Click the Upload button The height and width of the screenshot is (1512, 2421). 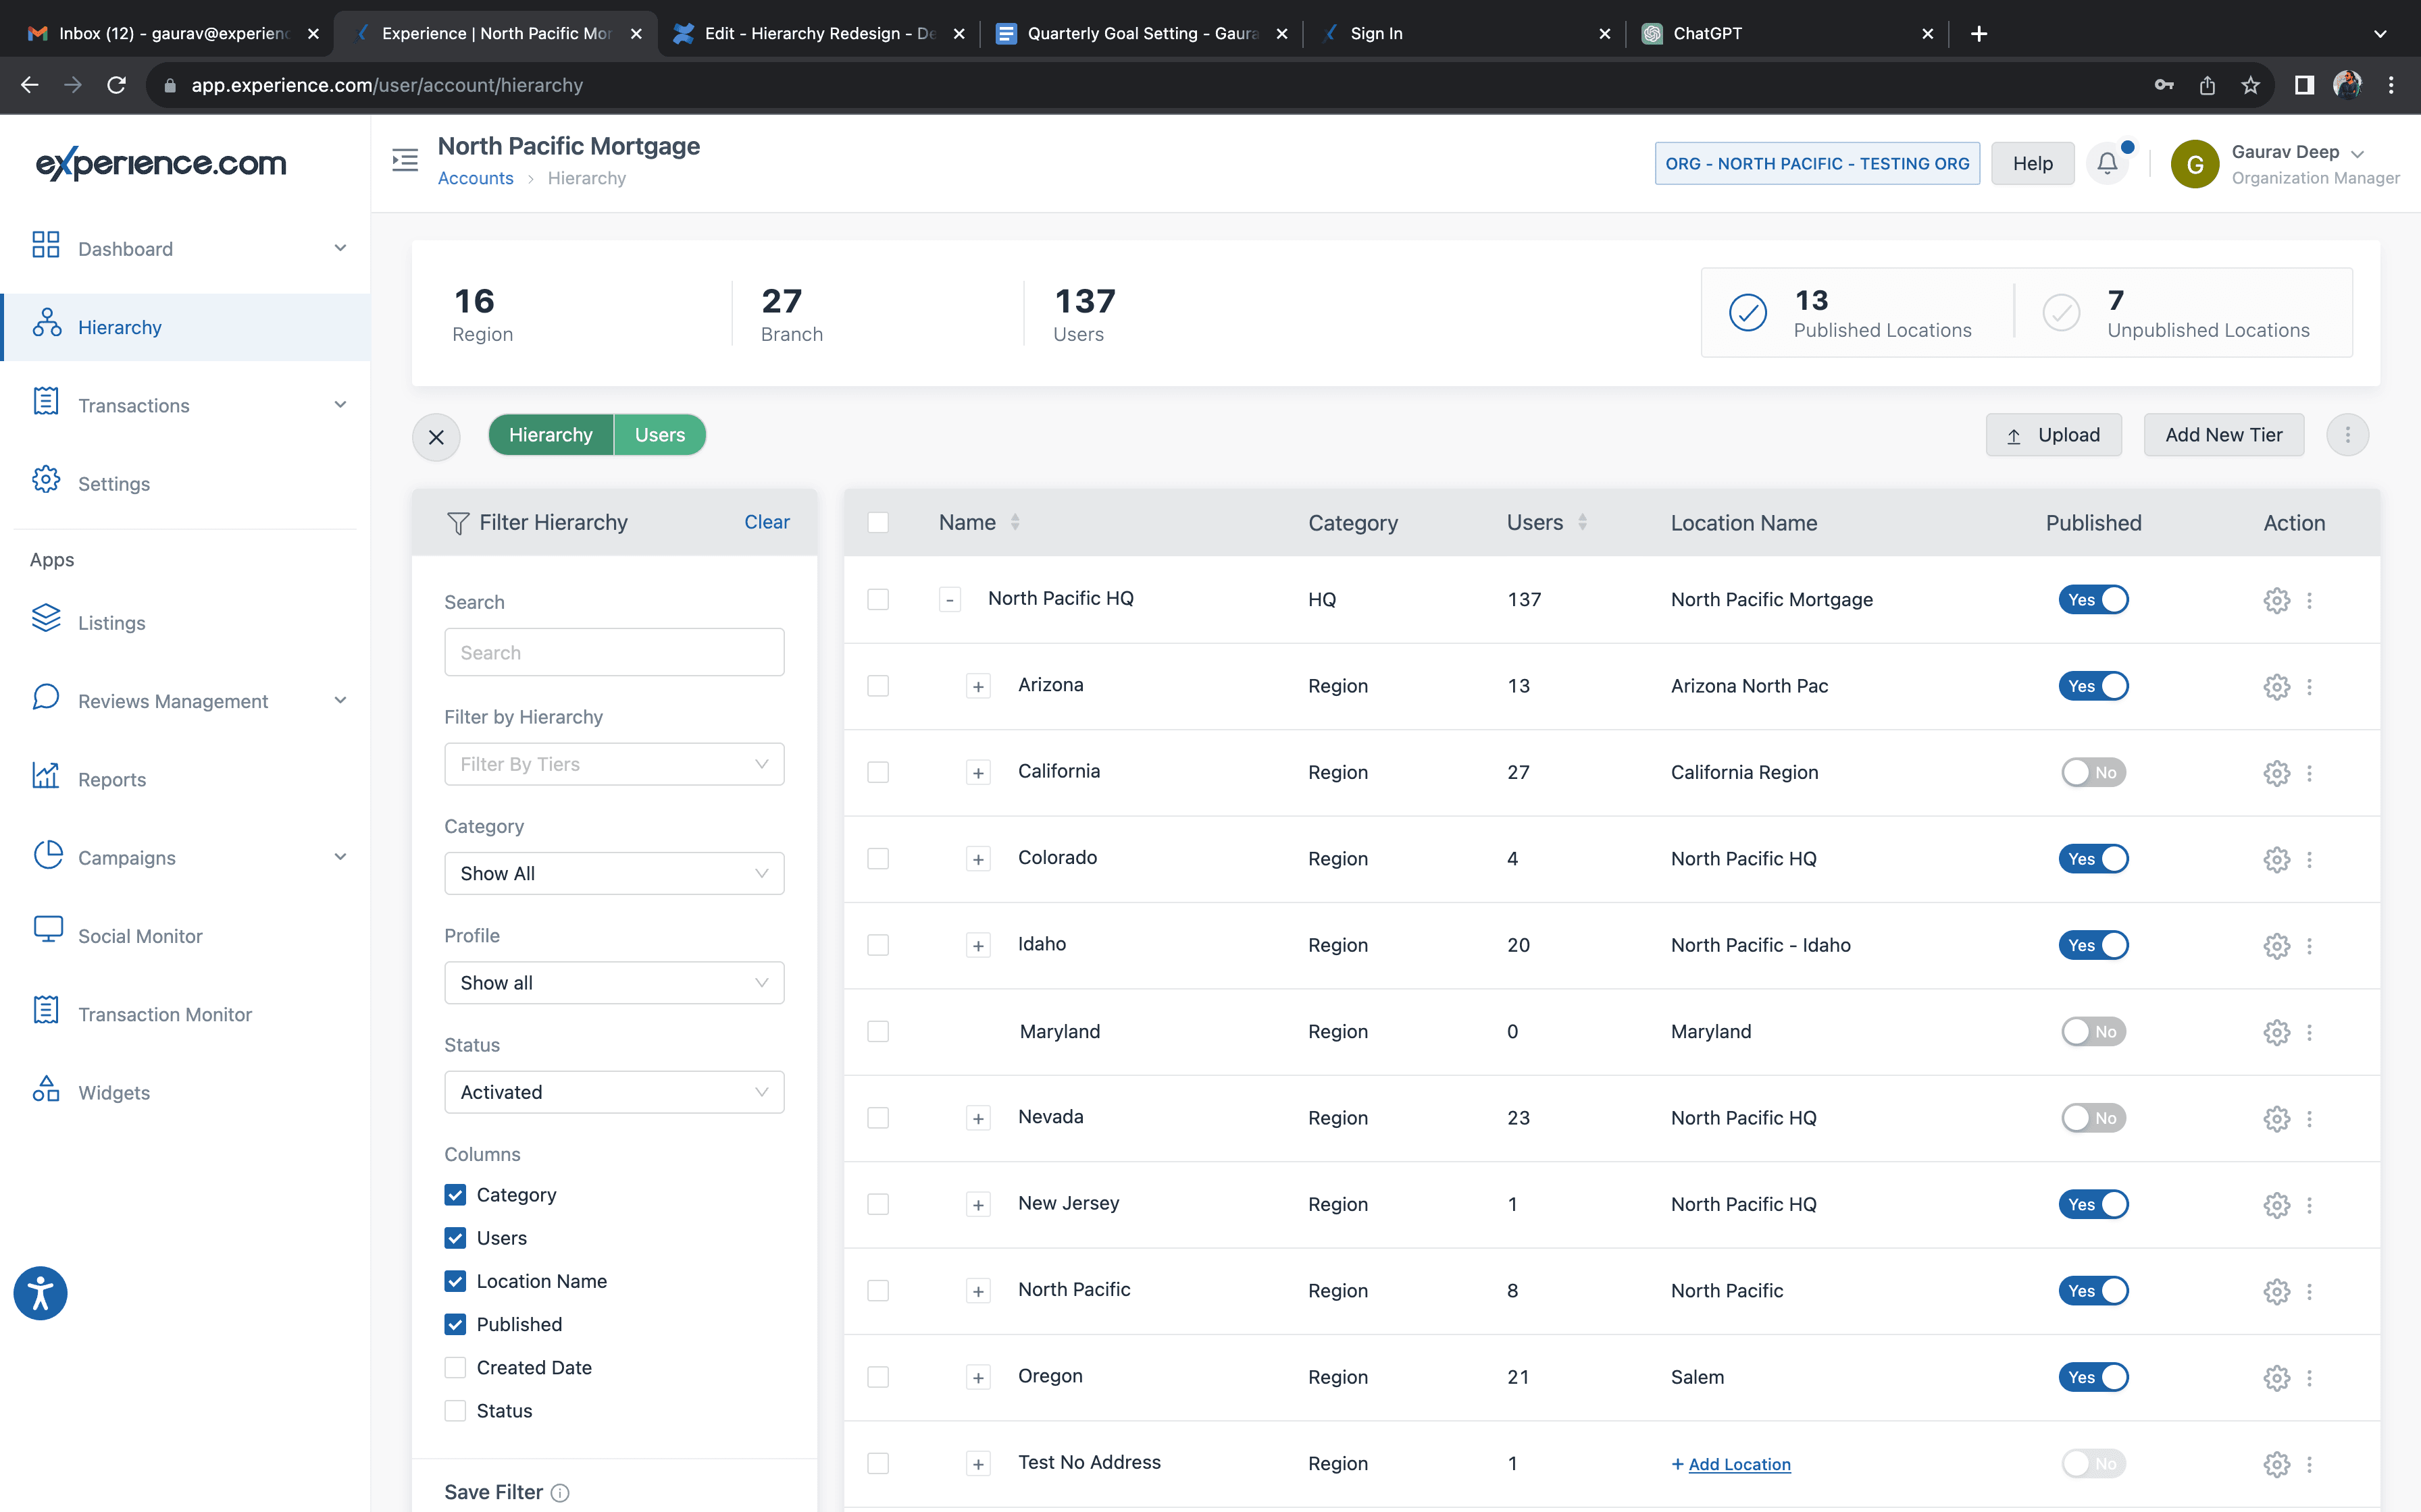[x=2053, y=435]
